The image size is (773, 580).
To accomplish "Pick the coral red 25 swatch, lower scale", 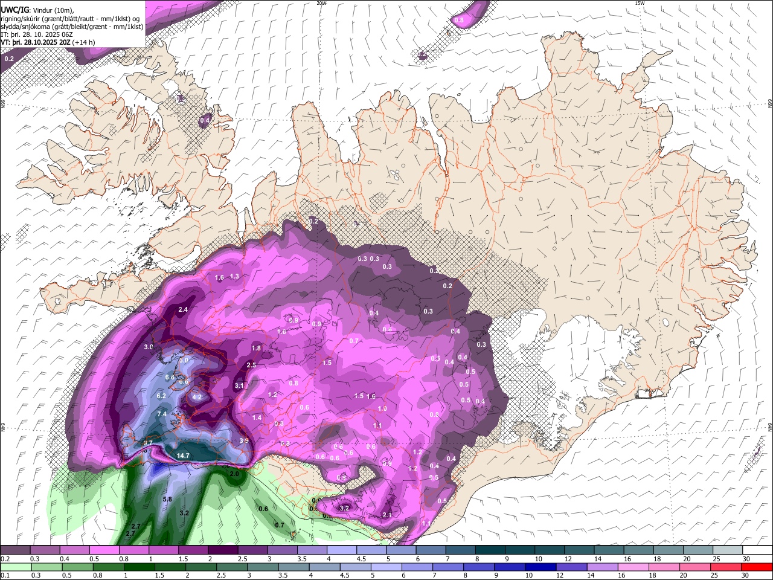I will pyautogui.click(x=725, y=567).
